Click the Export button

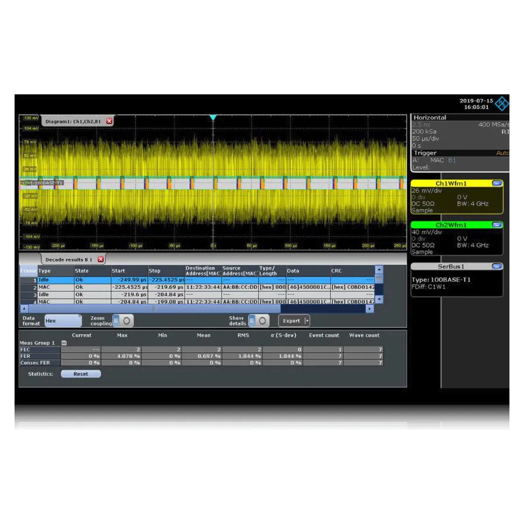[292, 320]
